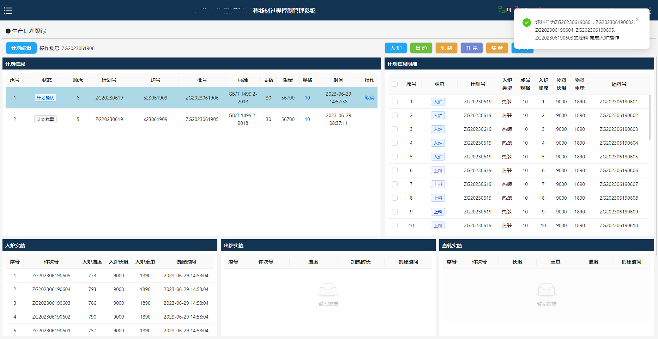This screenshot has height=339, width=658.
Task: Click the 加热时长 column header in 出炉实绩
Action: click(361, 262)
